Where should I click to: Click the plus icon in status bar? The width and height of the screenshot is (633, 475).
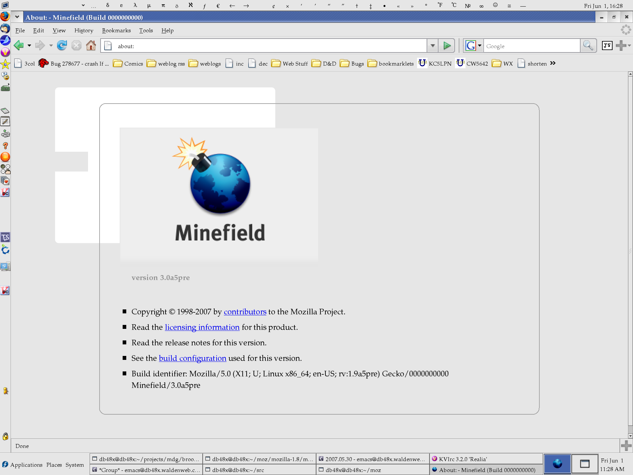click(x=626, y=446)
